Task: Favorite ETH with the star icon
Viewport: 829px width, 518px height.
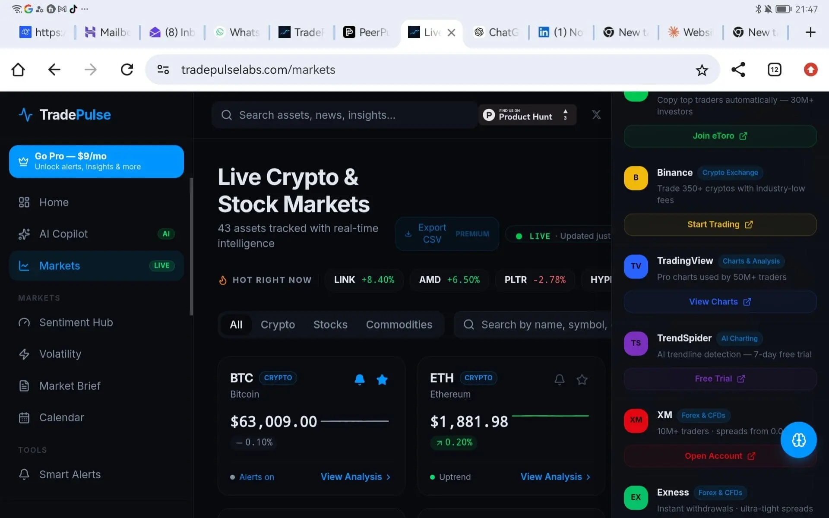Action: (x=582, y=379)
